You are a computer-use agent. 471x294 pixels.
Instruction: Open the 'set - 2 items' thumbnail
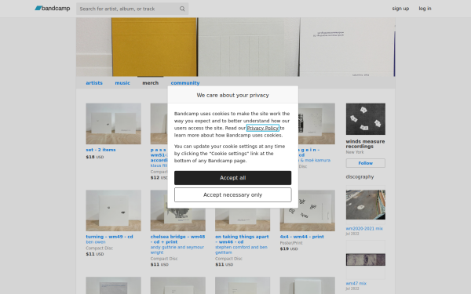point(113,124)
